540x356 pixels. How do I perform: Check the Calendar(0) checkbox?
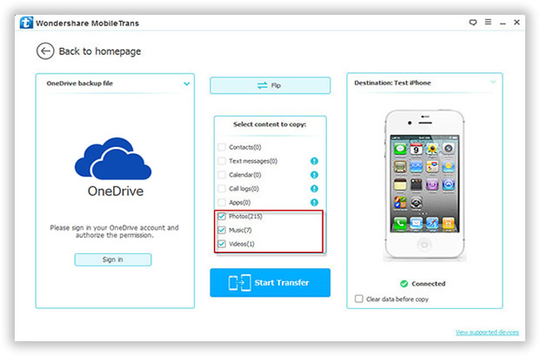(x=222, y=175)
